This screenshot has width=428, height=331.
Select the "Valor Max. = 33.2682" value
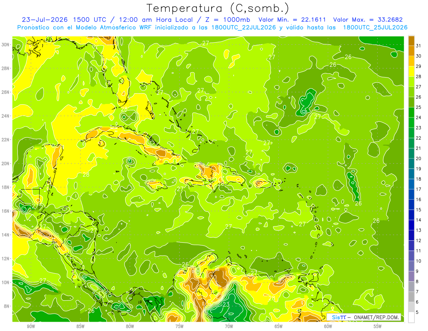[x=368, y=20]
